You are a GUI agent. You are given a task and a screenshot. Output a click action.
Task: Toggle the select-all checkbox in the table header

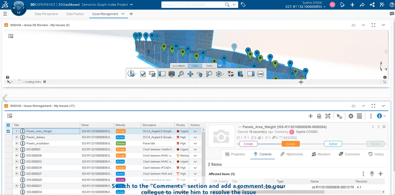point(8,125)
